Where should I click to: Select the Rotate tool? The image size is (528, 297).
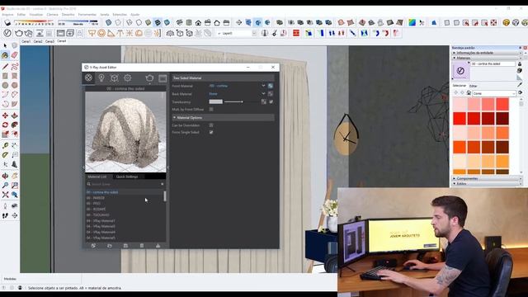click(x=5, y=125)
